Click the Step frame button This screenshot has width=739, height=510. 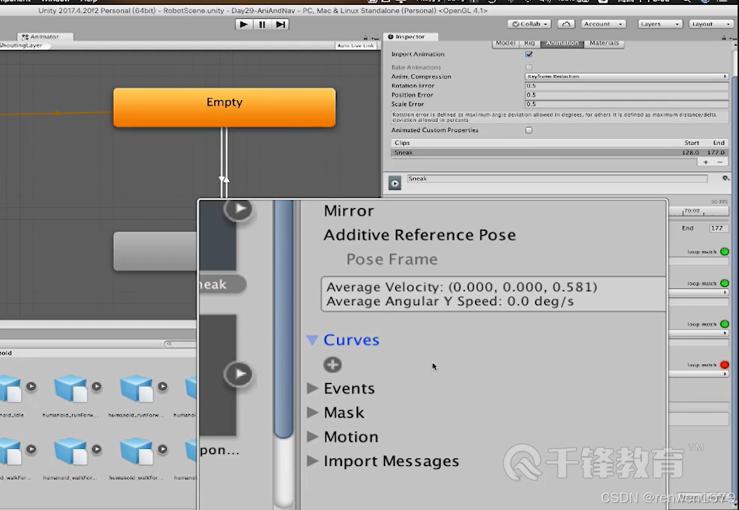click(x=281, y=24)
